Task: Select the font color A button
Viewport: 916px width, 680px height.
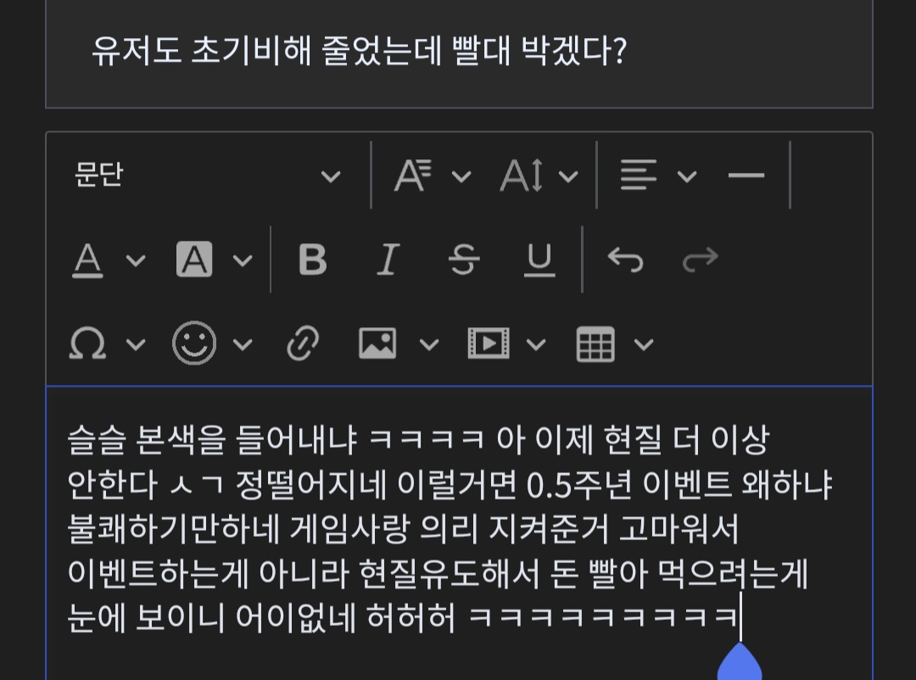Action: click(x=87, y=259)
